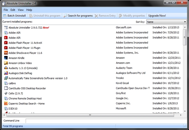Click the D3DX10 program icon

6,108
